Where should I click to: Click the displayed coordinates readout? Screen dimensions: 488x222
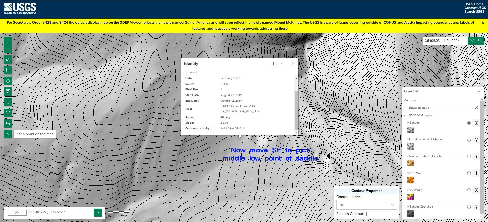47,212
